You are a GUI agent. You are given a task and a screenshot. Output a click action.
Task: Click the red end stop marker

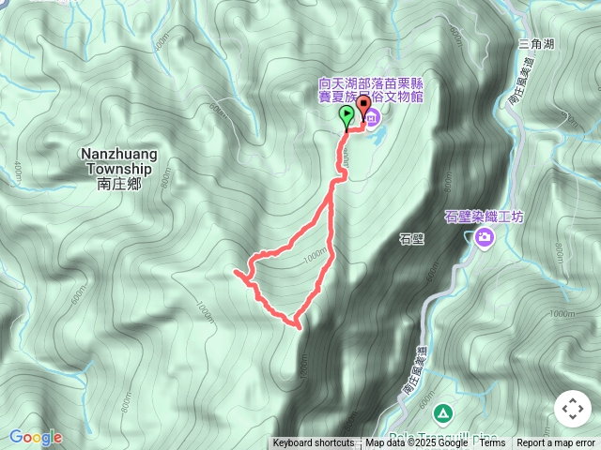tap(363, 108)
